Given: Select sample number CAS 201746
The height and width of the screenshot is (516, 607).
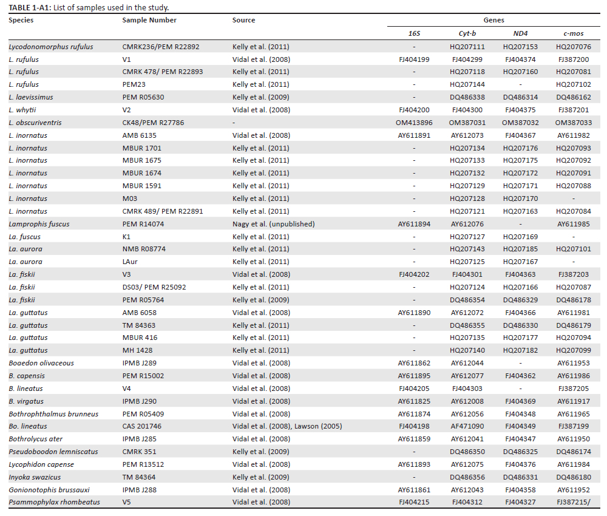Looking at the screenshot, I should click(x=143, y=426).
